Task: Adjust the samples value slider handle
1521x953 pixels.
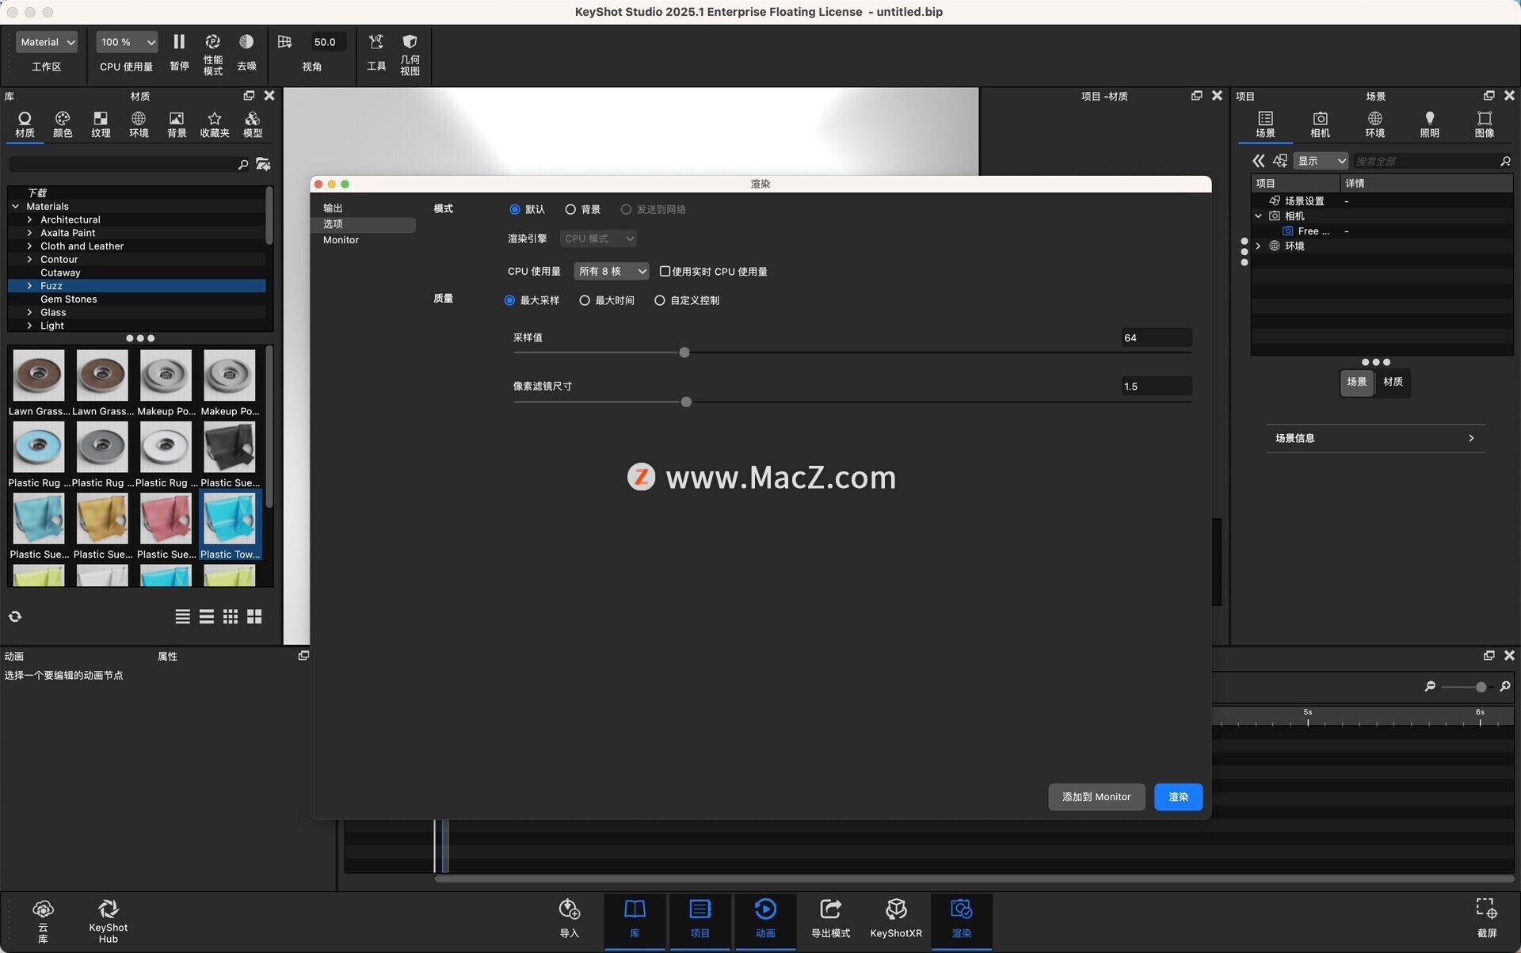Action: [x=684, y=353]
